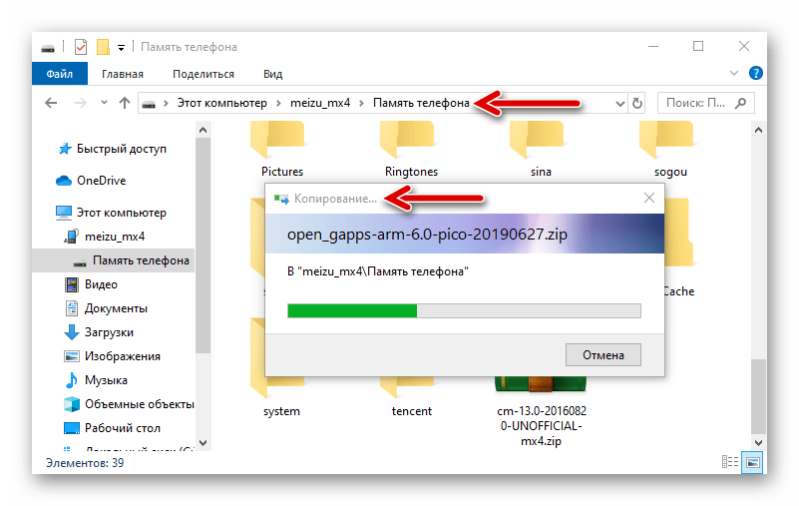The image size is (799, 506).
Task: Open the blue Help question mark icon
Action: [756, 73]
